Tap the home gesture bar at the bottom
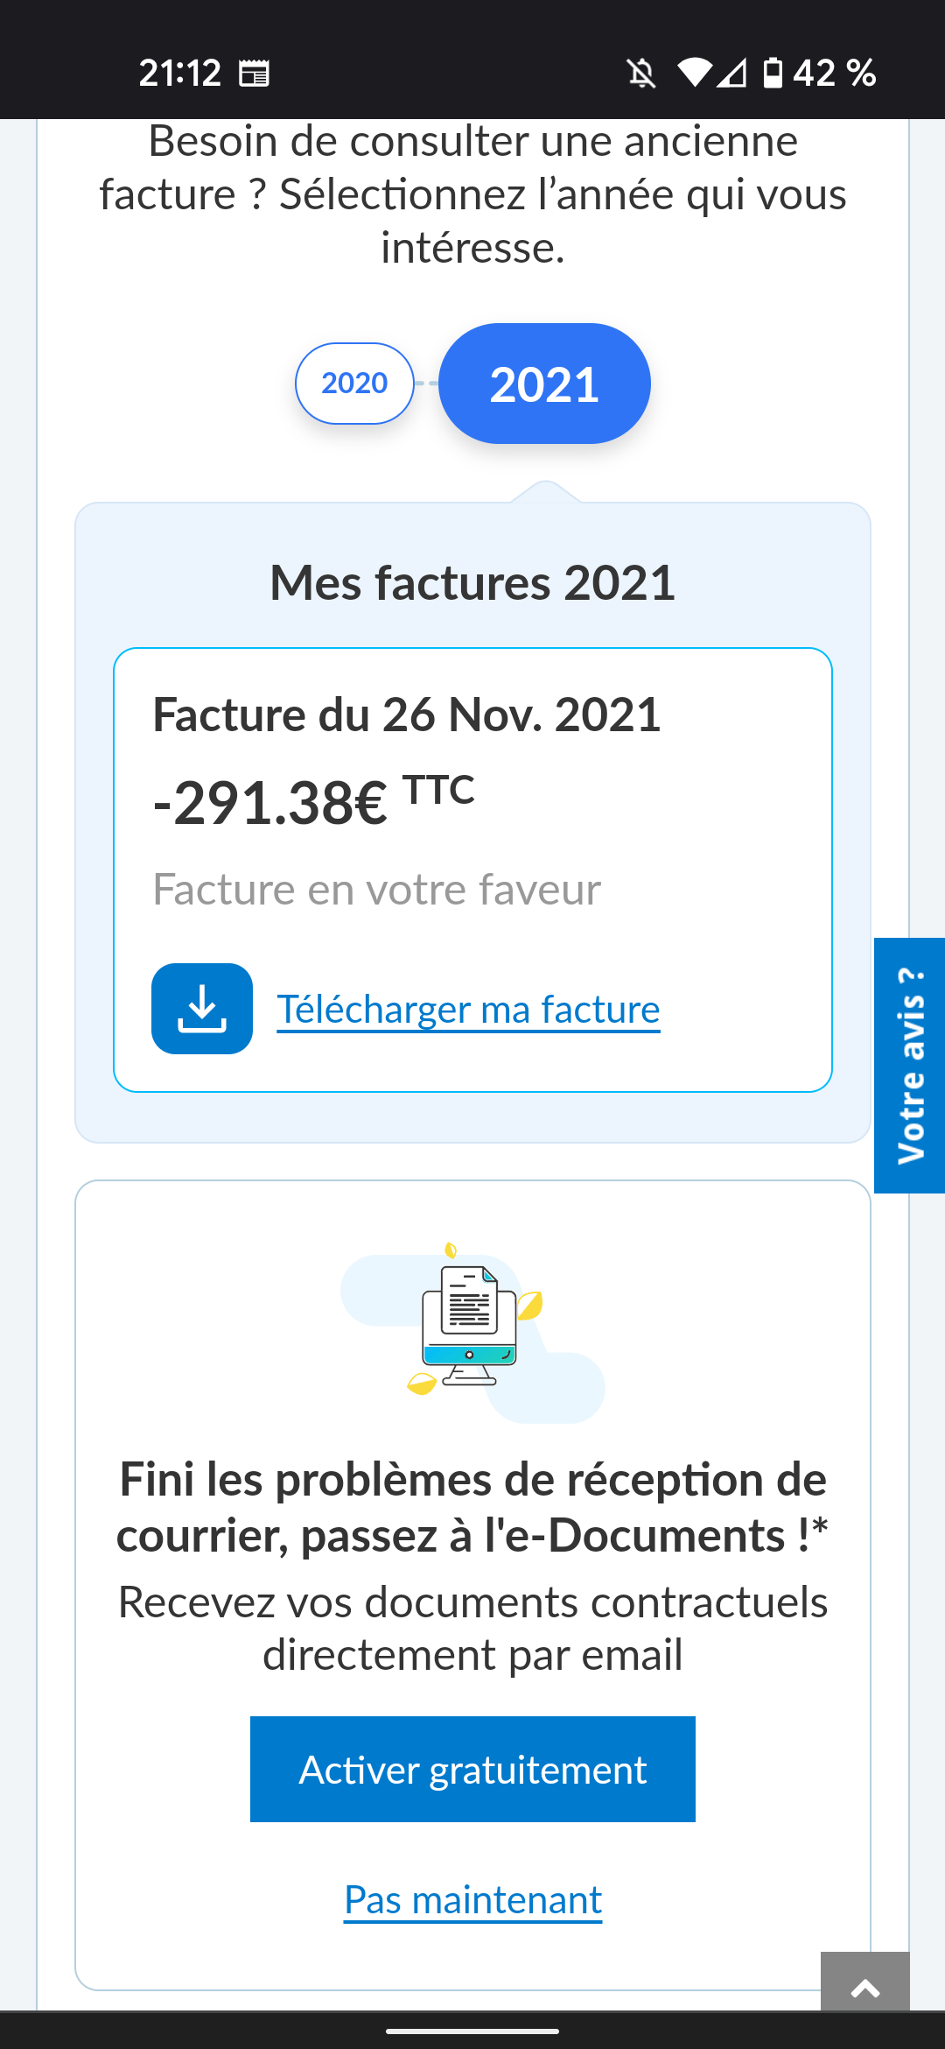The width and height of the screenshot is (945, 2049). coord(472,2031)
